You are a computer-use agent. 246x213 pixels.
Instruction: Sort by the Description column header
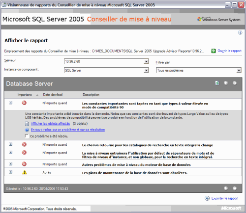[x=91, y=95]
